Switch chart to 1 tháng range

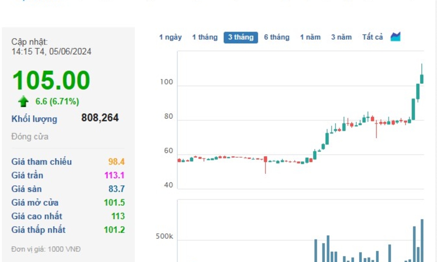click(x=205, y=37)
